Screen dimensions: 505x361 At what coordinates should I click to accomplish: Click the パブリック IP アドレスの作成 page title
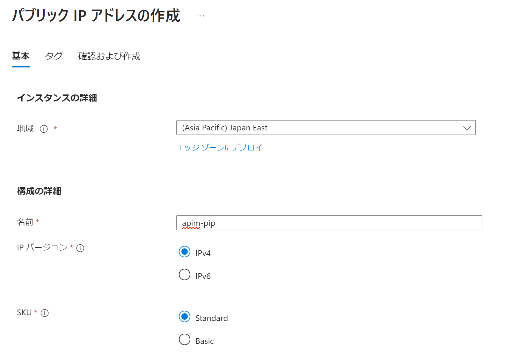[96, 16]
